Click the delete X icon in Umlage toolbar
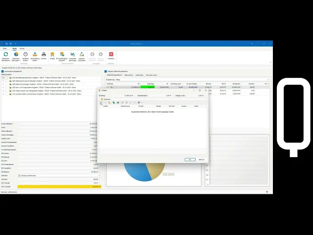 [106, 102]
